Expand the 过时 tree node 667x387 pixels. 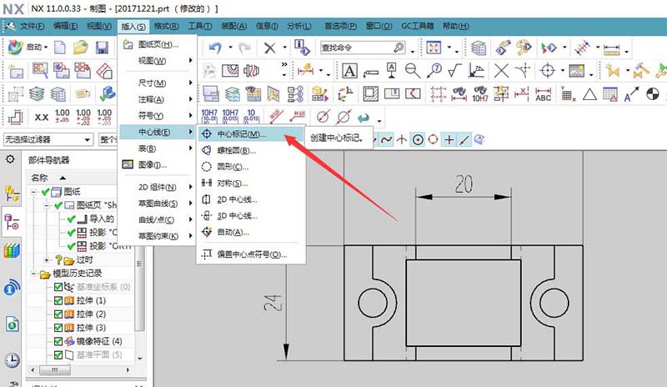pyautogui.click(x=47, y=259)
